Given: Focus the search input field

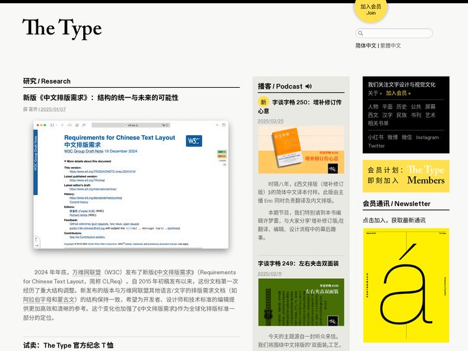Looking at the screenshot, I should pyautogui.click(x=394, y=33).
